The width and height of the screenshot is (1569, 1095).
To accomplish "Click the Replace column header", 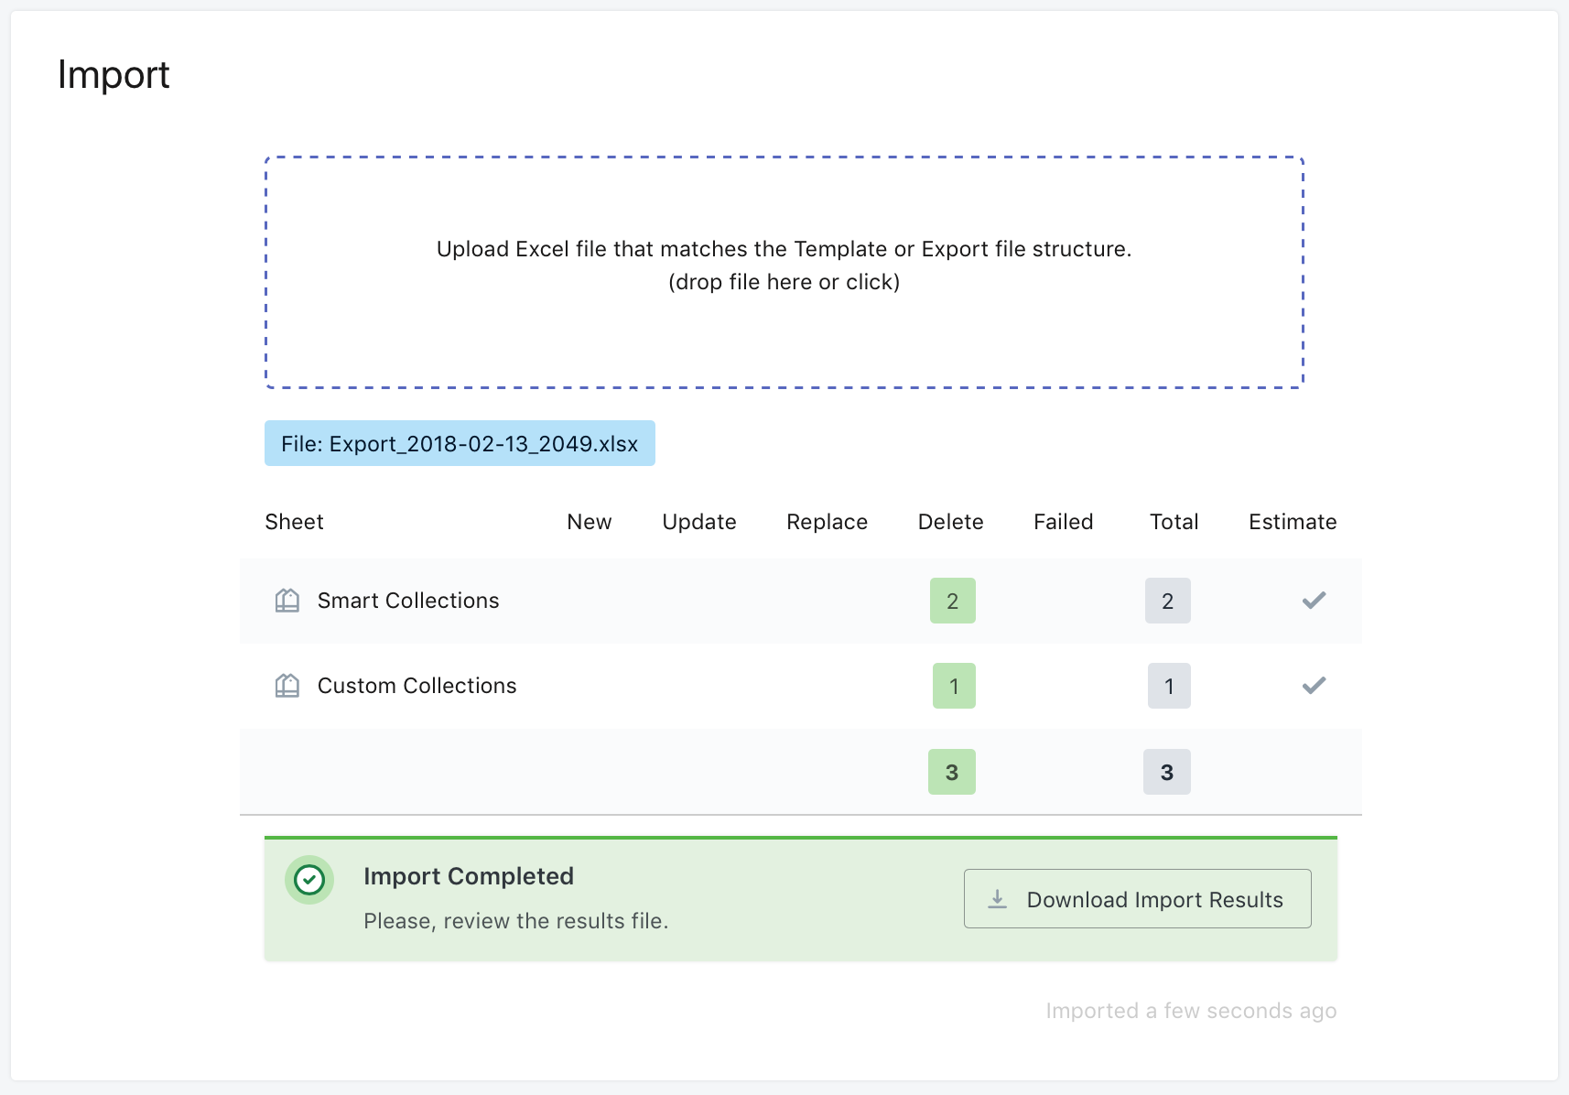I will [827, 522].
